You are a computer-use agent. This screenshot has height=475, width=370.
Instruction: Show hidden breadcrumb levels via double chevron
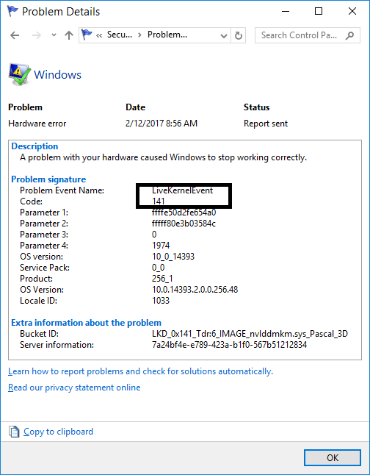[99, 35]
